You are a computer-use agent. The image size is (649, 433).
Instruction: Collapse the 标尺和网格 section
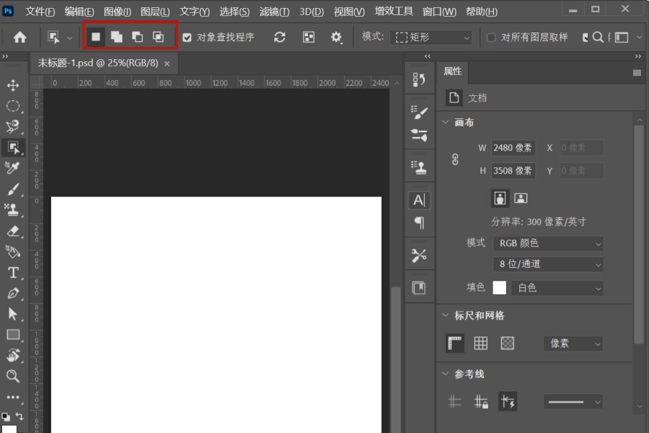tap(446, 315)
